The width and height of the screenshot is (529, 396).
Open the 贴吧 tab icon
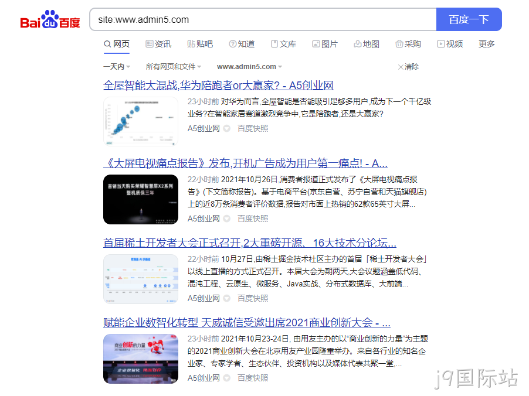[191, 44]
